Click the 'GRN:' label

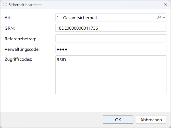(10, 28)
